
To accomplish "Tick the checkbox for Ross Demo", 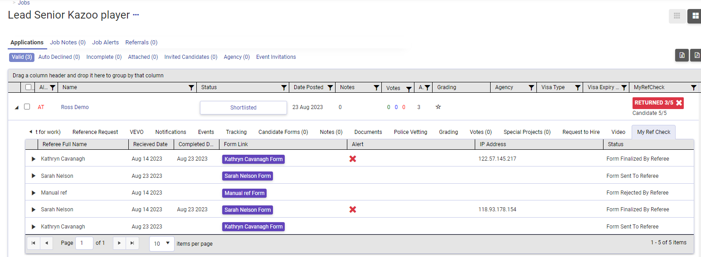I will [x=27, y=107].
